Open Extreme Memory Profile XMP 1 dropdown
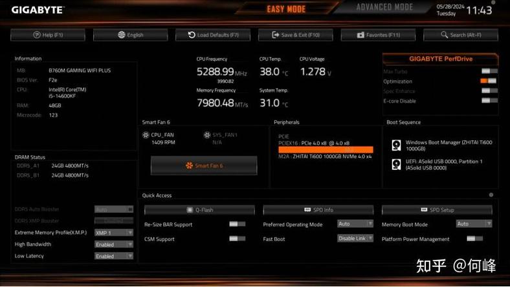Viewport: 510px width, 287px height. pyautogui.click(x=114, y=233)
